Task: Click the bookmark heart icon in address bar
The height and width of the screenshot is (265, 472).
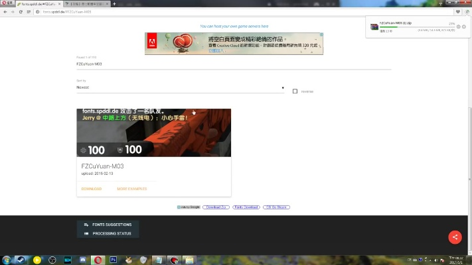Action: click(457, 12)
